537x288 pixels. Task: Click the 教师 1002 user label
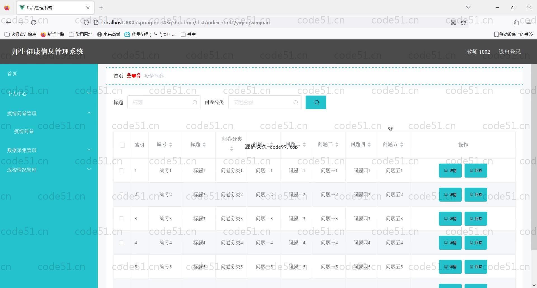(478, 52)
